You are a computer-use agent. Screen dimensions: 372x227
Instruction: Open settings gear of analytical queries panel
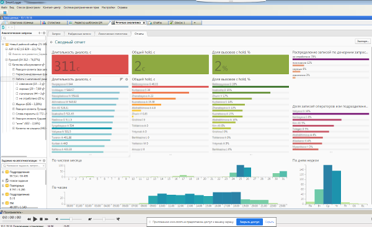pyautogui.click(x=44, y=33)
